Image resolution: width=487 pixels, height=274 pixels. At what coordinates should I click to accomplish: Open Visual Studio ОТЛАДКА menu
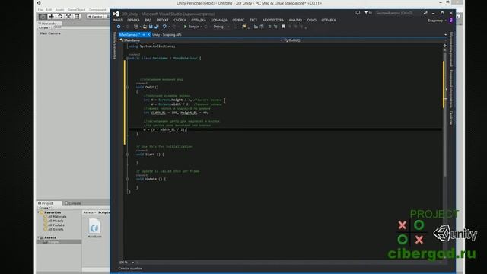pos(199,21)
